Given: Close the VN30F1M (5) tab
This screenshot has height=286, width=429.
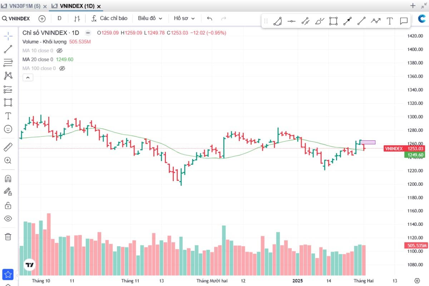Looking at the screenshot, I should coord(45,6).
